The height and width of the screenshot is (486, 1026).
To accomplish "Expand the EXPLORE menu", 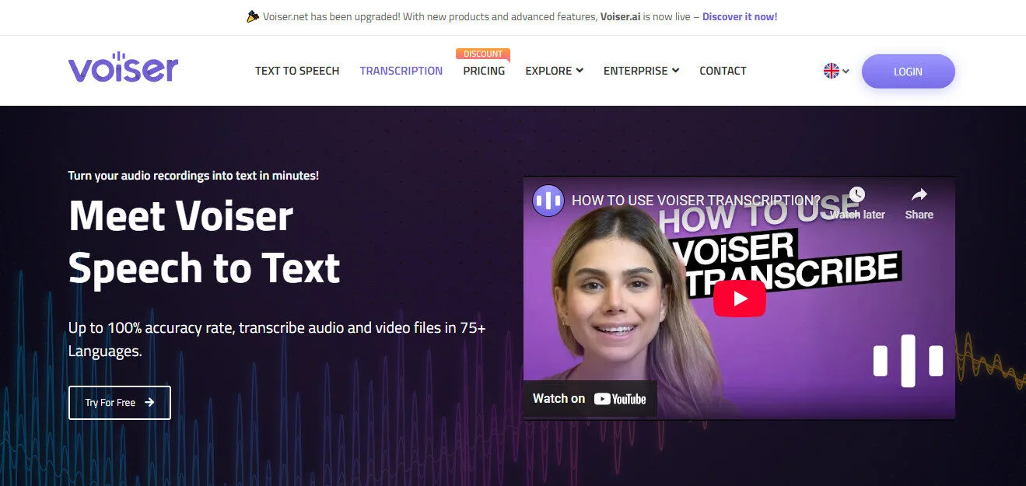I will [553, 70].
